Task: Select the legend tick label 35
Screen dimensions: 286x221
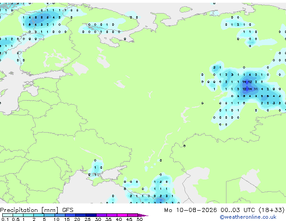Action: [x=108, y=219]
